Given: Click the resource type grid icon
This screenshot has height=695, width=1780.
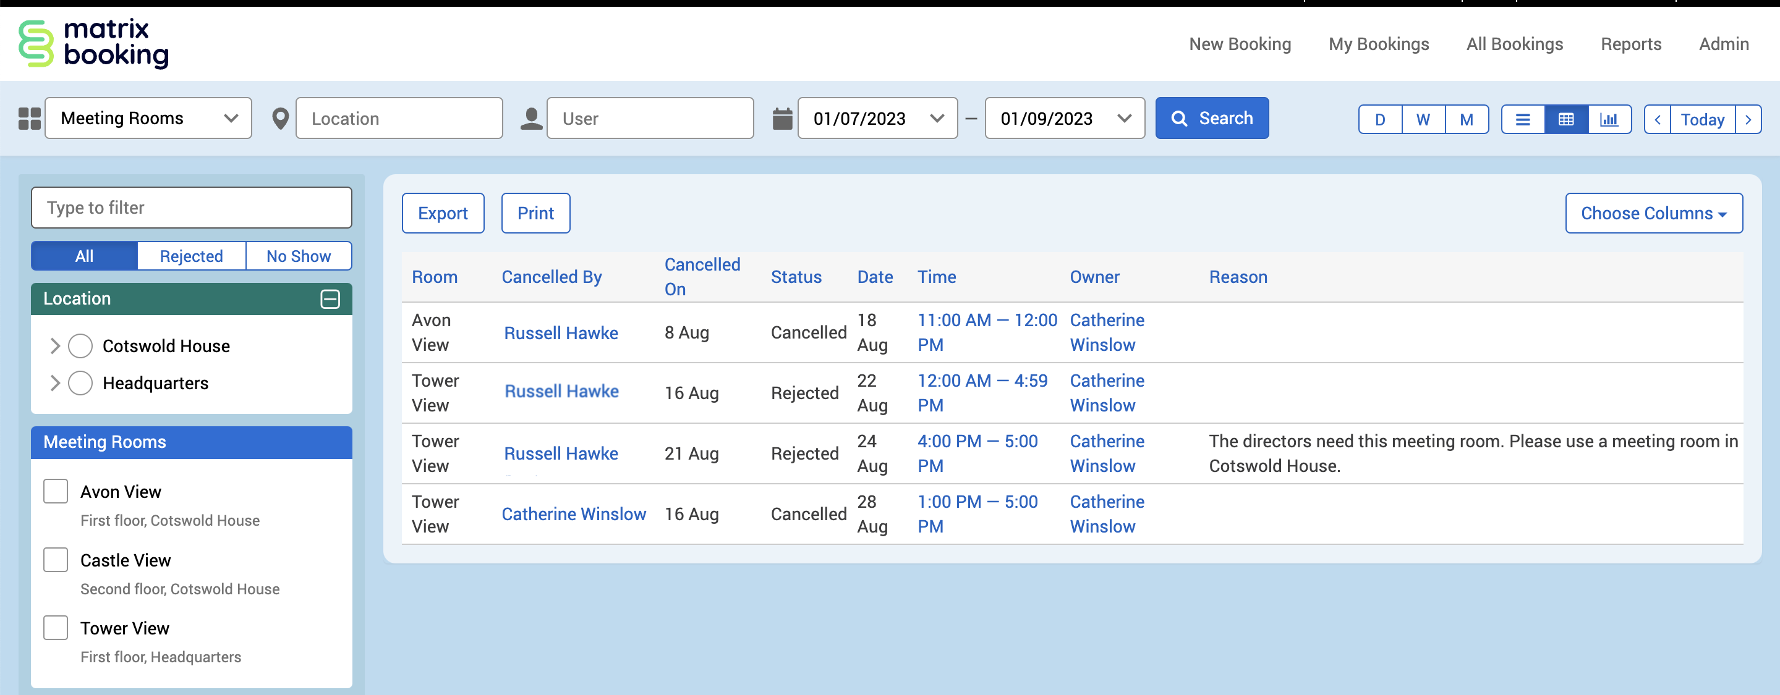Looking at the screenshot, I should point(29,119).
